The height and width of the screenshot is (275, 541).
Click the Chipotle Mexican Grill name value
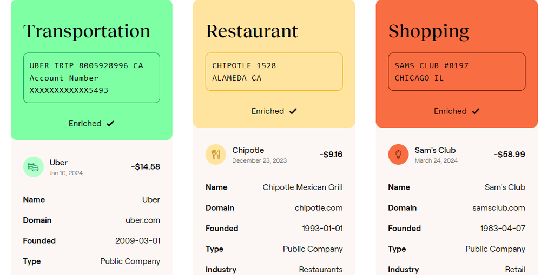[302, 187]
